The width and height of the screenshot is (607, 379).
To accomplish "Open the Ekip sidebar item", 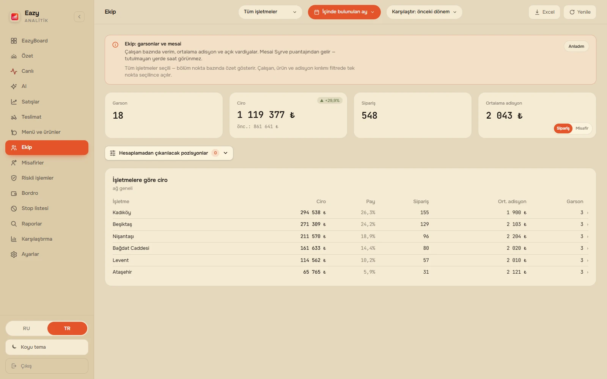I will coord(47,147).
